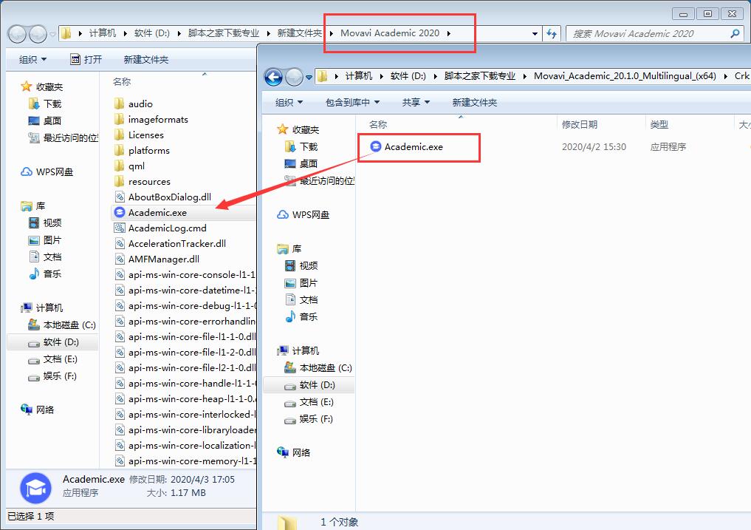Expand the arrow after Movavi Academic 2020 breadcrumb
The image size is (751, 530).
tap(449, 33)
